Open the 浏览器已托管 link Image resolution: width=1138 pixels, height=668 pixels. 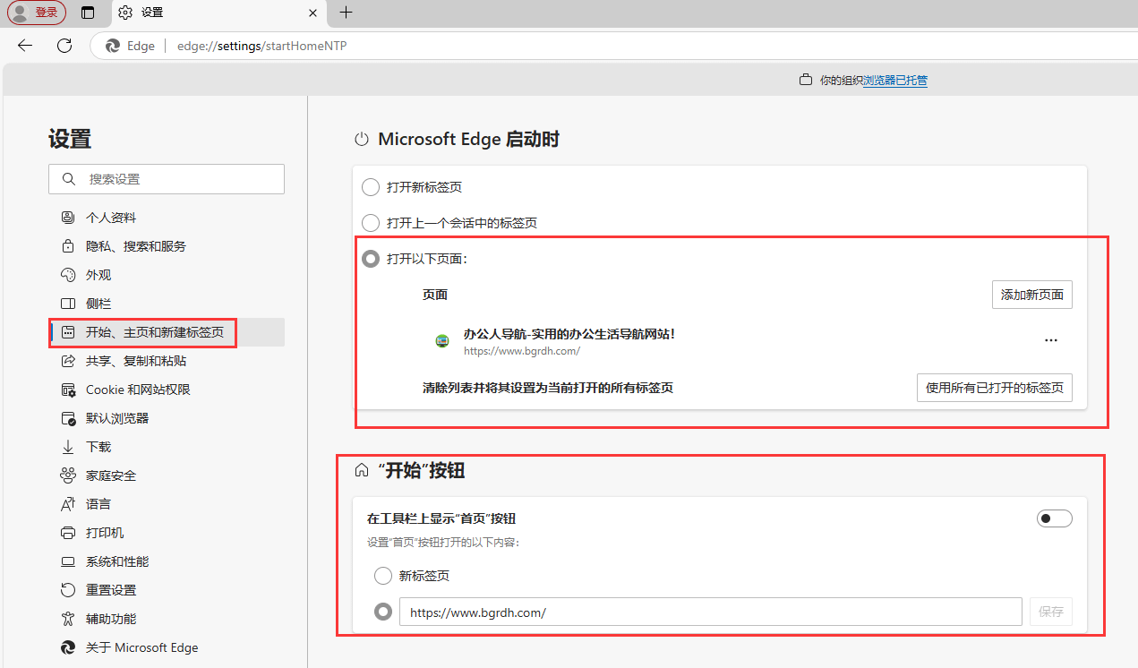pyautogui.click(x=895, y=81)
